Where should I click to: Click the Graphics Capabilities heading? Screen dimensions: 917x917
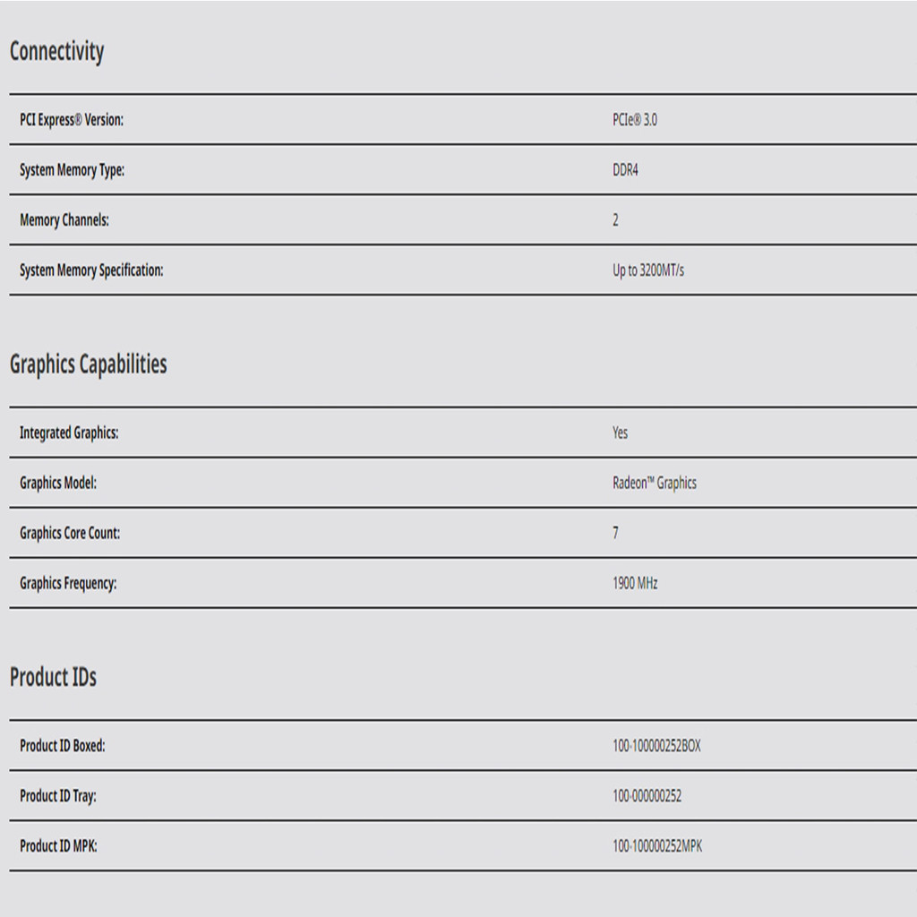tap(88, 364)
